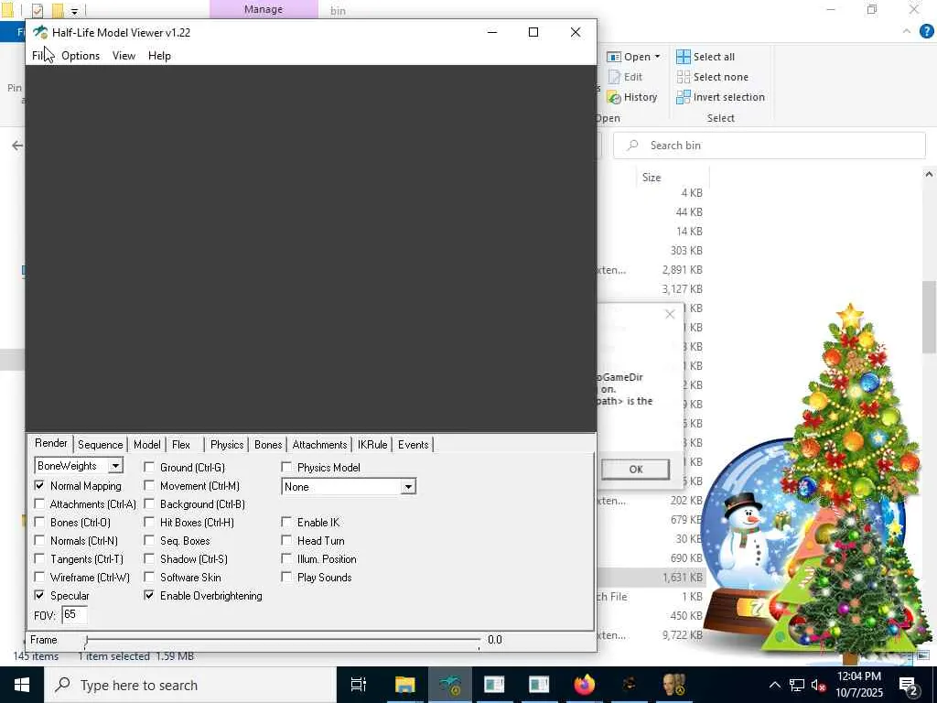Enable the Normals (Ctrl-N) checkbox
937x703 pixels.
click(x=39, y=540)
